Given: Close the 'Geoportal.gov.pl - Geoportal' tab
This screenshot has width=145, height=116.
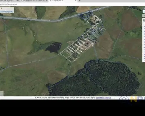Looking at the screenshot, I should click(x=47, y=1).
